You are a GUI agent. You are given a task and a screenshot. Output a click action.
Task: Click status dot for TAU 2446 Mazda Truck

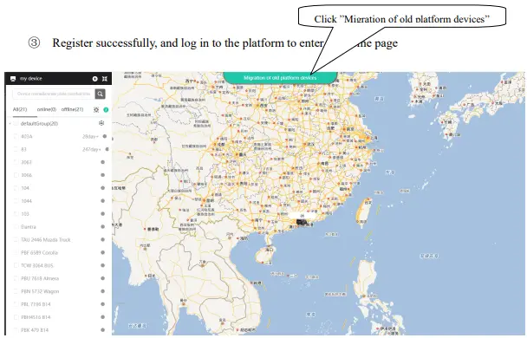coord(103,239)
